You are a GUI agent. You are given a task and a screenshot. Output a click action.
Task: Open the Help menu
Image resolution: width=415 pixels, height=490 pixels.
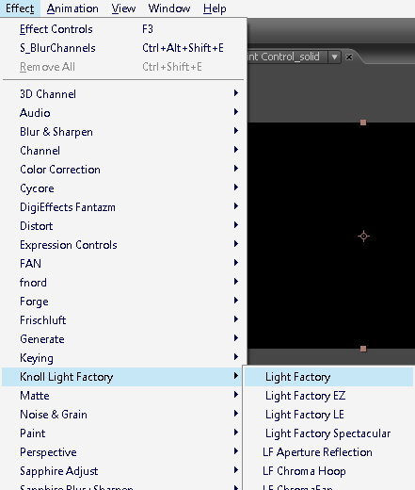click(215, 8)
